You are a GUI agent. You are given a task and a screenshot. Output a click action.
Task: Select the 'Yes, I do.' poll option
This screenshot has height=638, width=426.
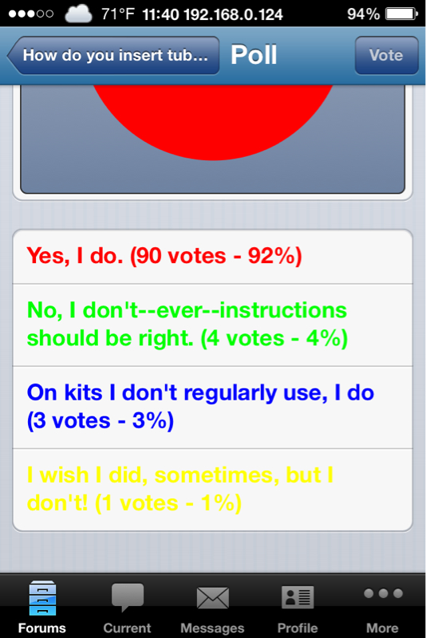[x=212, y=256]
